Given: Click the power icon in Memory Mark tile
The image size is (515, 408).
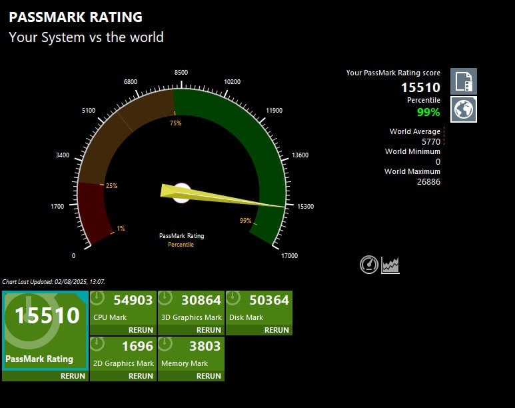Looking at the screenshot, I should click(x=166, y=345).
